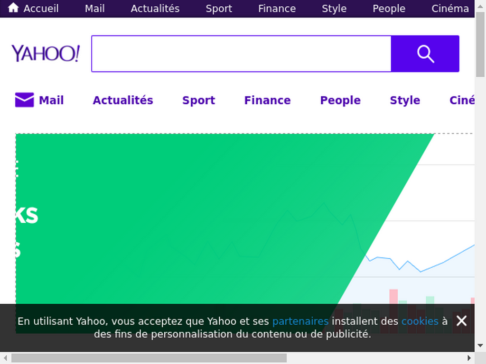Open the cookies link in the banner
Viewport: 486px width, 364px height.
click(420, 321)
